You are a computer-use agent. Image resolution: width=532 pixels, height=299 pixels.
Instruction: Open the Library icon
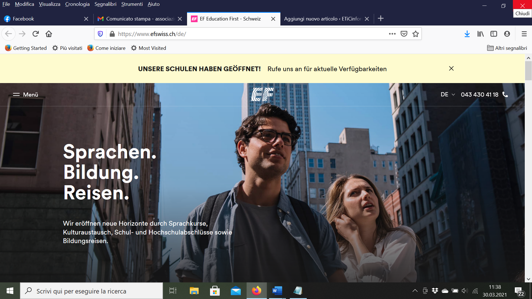[x=480, y=34]
